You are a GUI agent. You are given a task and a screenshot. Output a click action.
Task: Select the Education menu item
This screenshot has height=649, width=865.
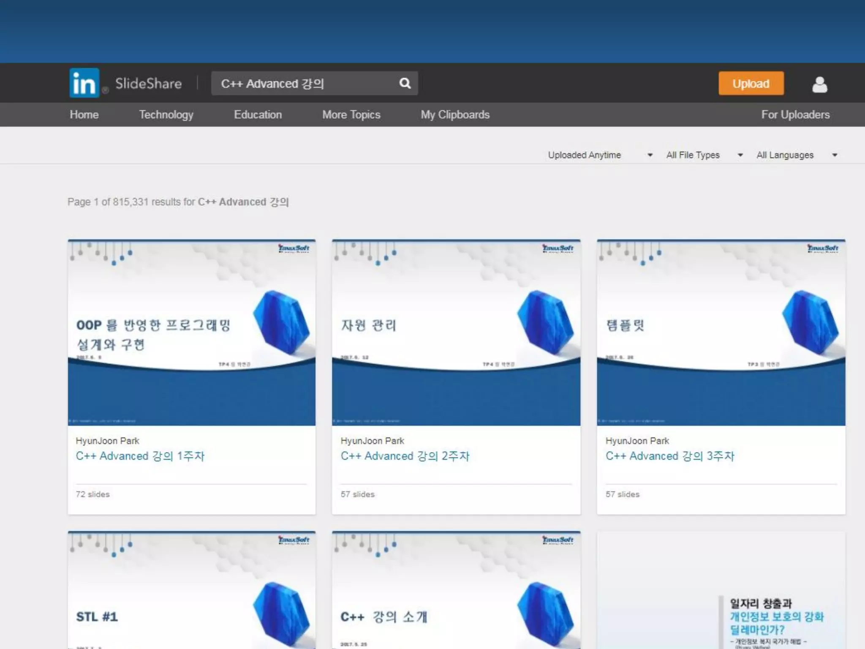click(x=258, y=115)
